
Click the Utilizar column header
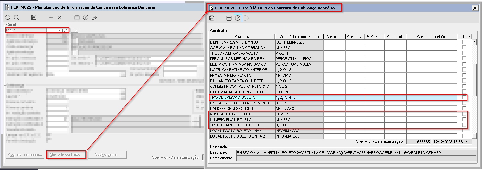point(464,37)
